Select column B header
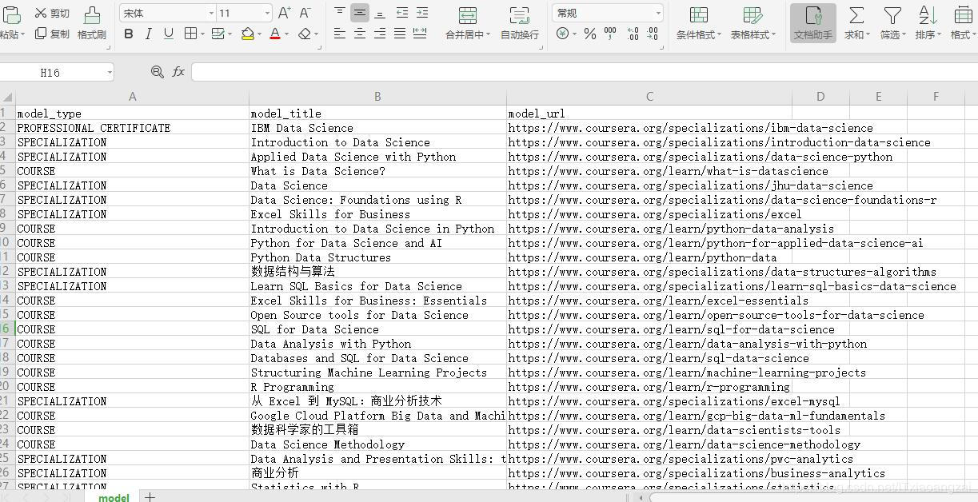The height and width of the screenshot is (502, 978). 377,97
